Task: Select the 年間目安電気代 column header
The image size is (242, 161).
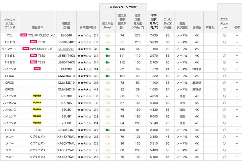Action: [154, 22]
